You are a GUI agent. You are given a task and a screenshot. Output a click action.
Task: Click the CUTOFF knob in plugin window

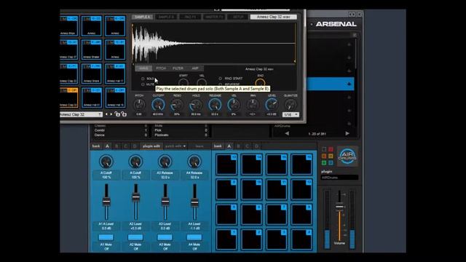pyautogui.click(x=158, y=105)
